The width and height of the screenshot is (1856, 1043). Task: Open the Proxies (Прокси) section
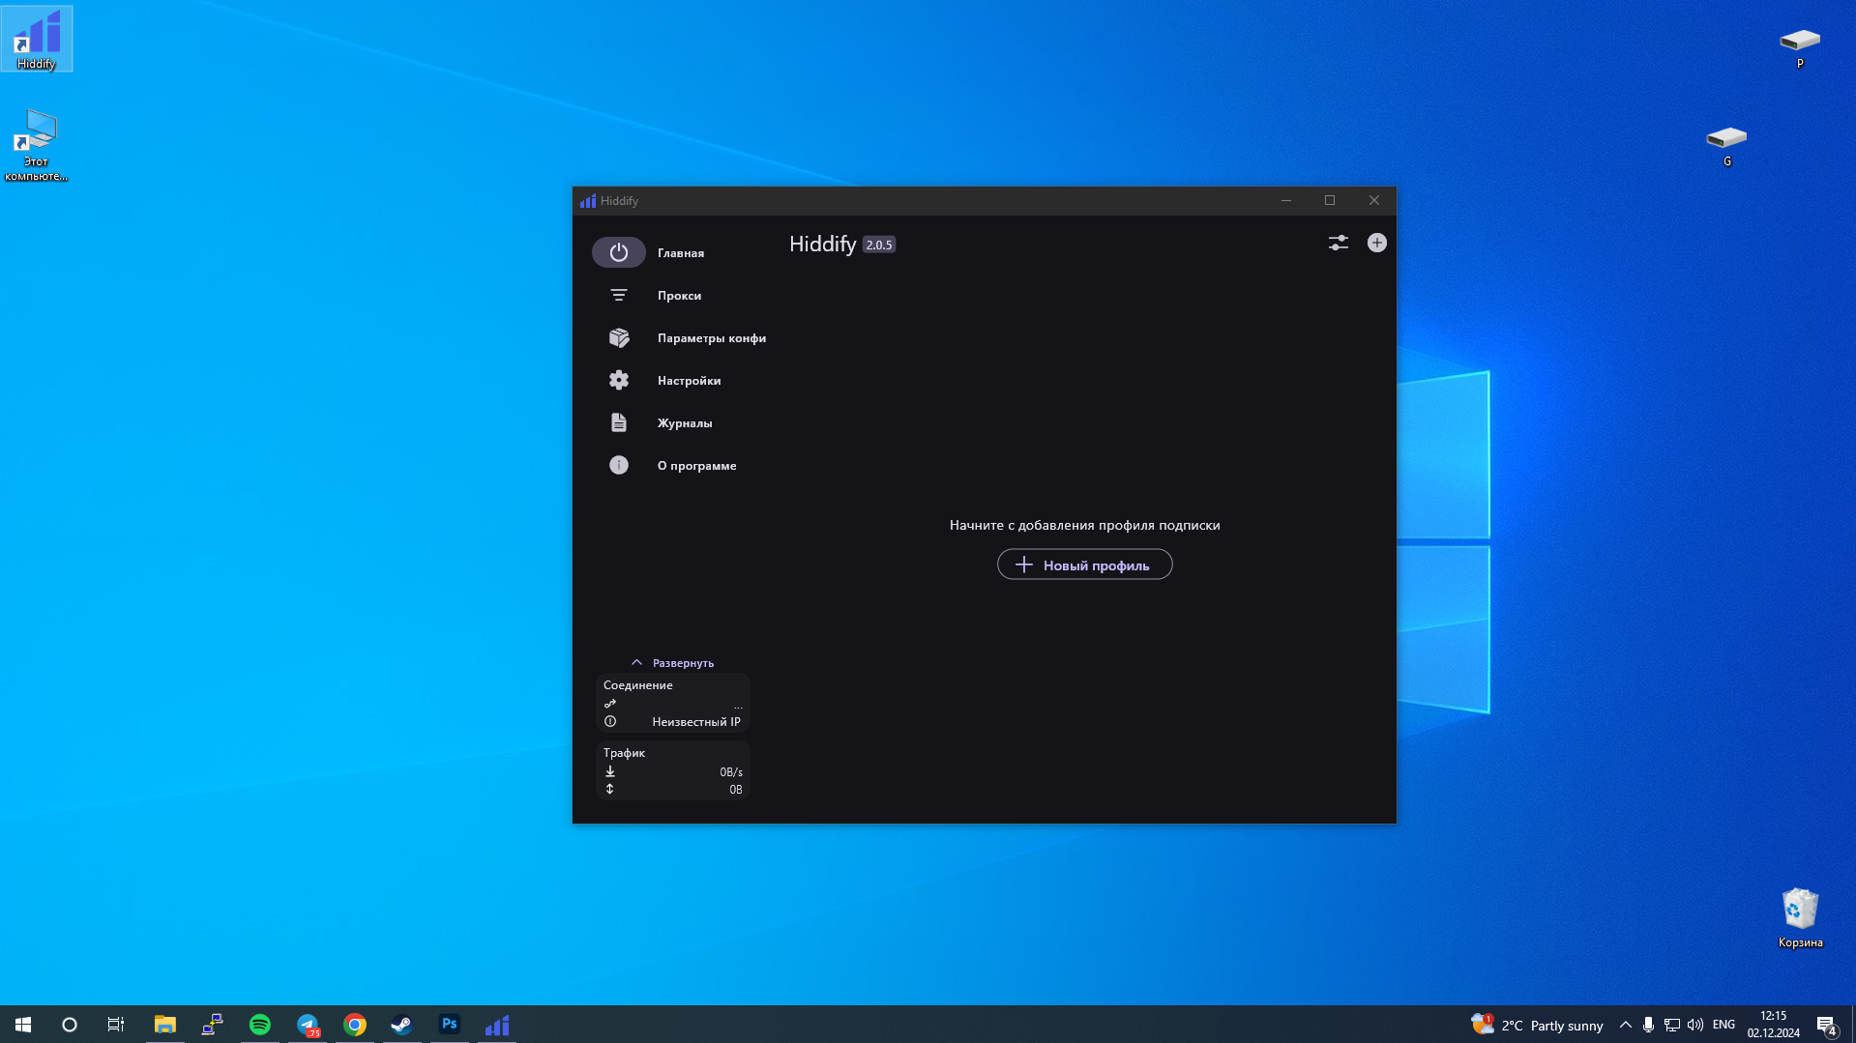click(x=678, y=295)
